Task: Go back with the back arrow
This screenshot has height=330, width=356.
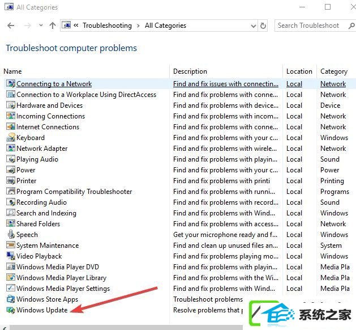Action: click(11, 26)
